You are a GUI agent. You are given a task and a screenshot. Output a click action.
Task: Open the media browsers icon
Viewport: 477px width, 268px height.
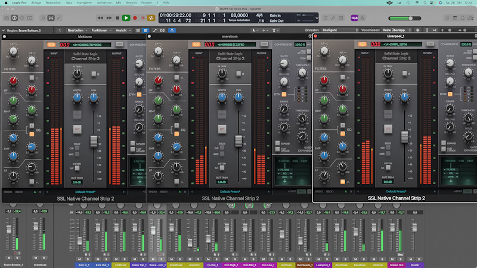pos(470,18)
